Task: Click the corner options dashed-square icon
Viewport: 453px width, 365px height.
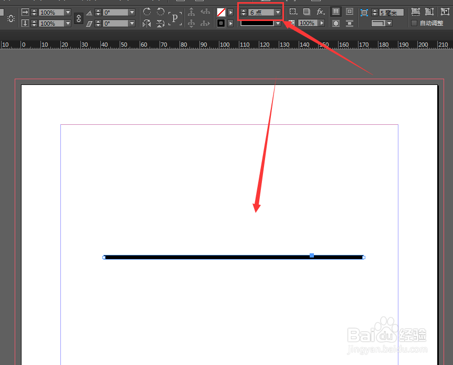Action: 293,12
